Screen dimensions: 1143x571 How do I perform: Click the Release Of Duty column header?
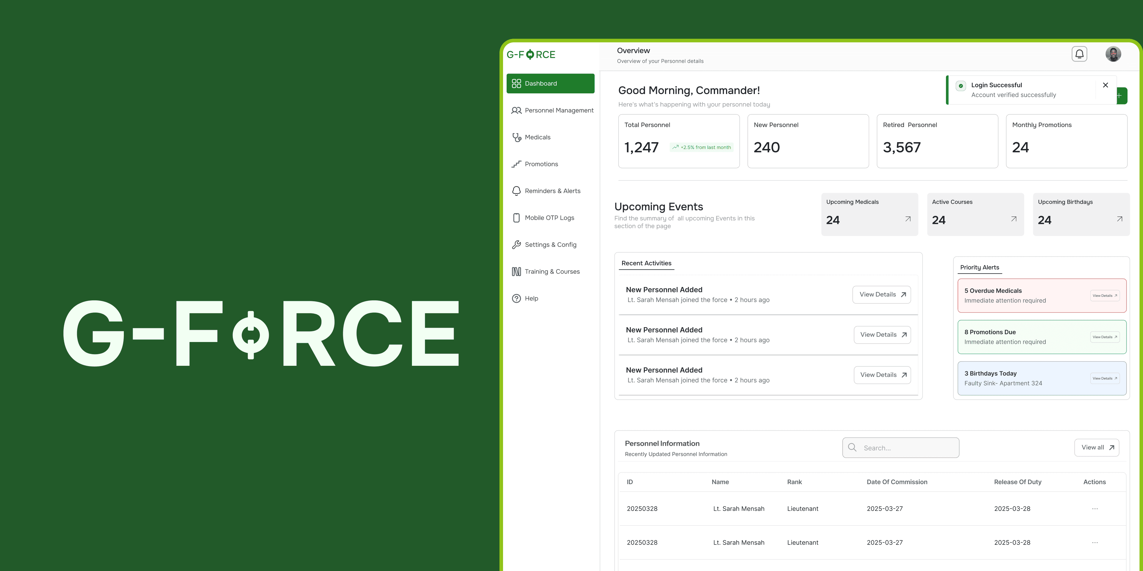coord(1017,482)
